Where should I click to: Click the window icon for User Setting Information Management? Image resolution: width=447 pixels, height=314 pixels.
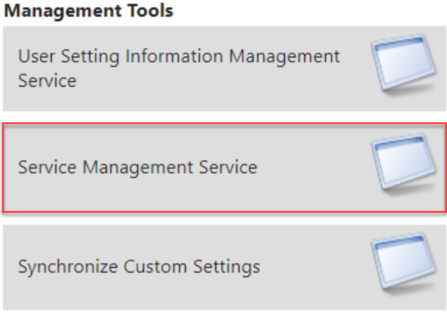pos(403,64)
